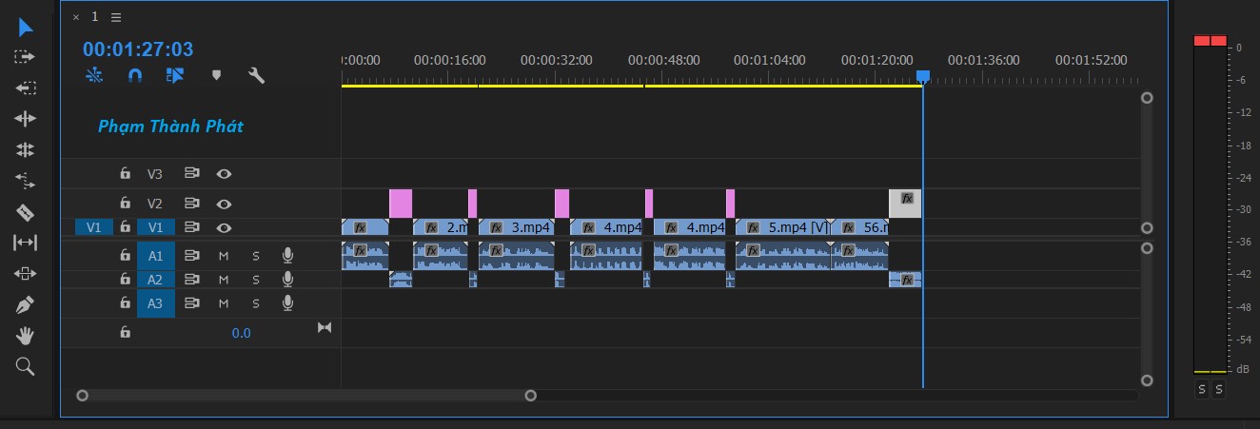Hide track V3 output
The height and width of the screenshot is (429, 1260).
coord(224,174)
